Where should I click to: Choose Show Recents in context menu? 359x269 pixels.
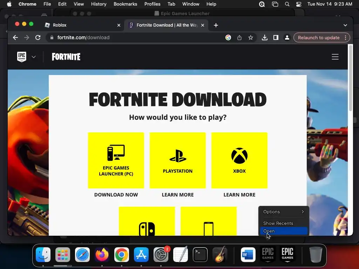click(284, 223)
